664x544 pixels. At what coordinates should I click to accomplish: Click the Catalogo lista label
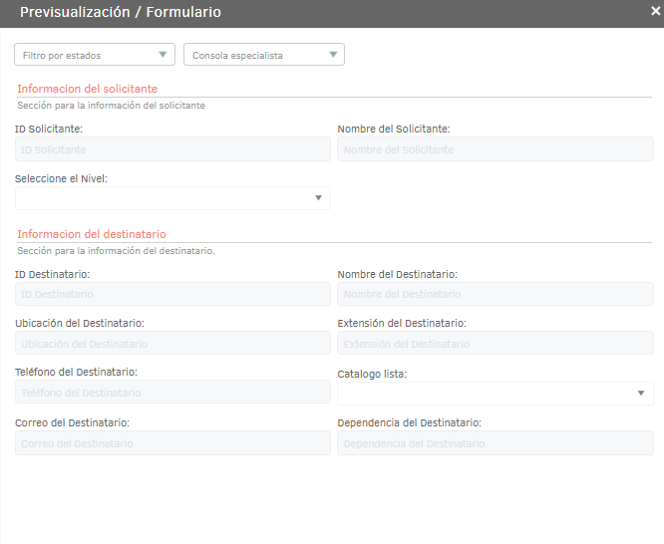pyautogui.click(x=372, y=375)
